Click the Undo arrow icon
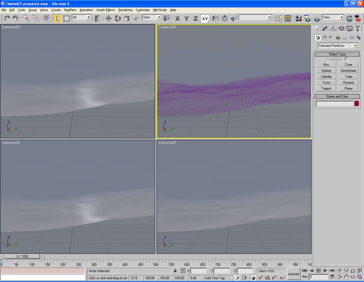 (x=7, y=18)
